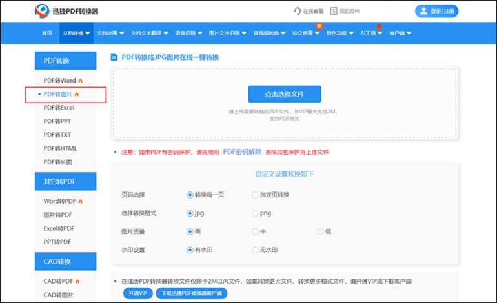Open the PDF密码解除 link

(243, 152)
